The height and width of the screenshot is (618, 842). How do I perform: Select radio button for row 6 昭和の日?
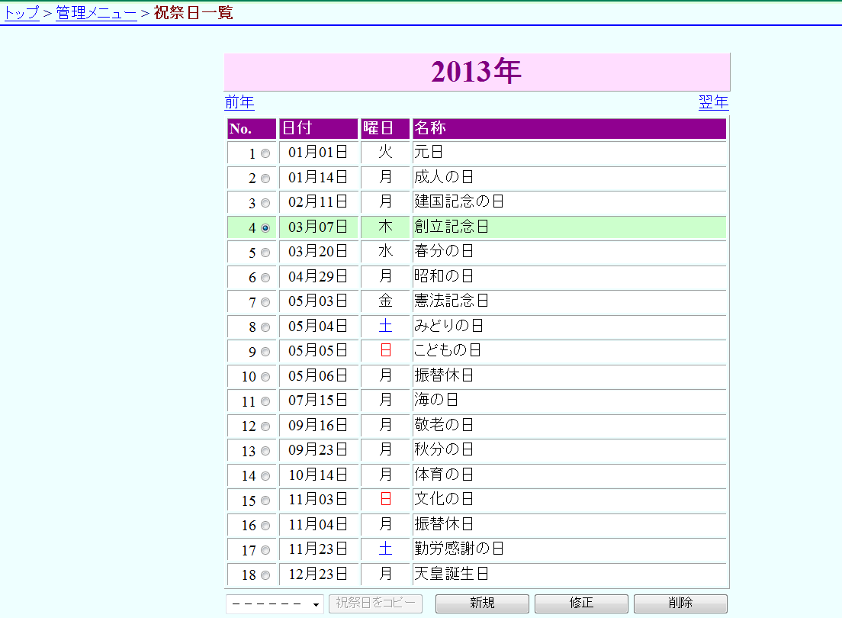click(265, 278)
